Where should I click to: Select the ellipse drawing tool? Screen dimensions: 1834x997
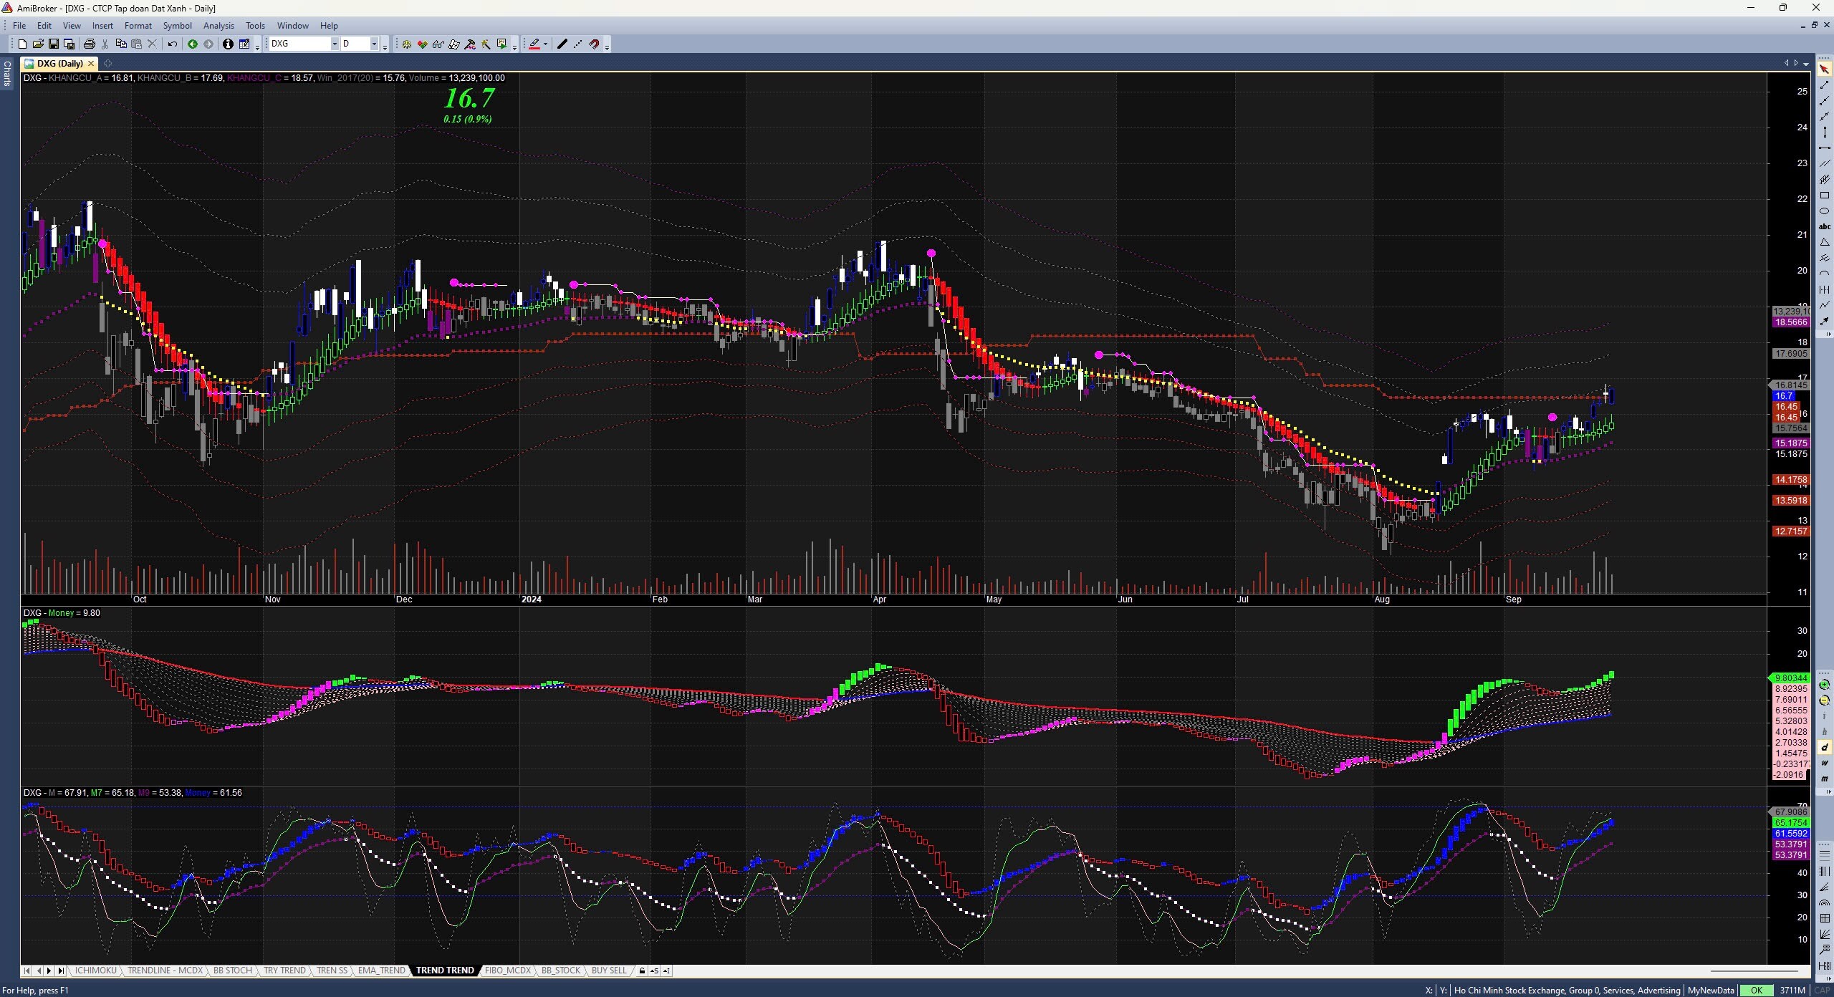click(x=1825, y=211)
